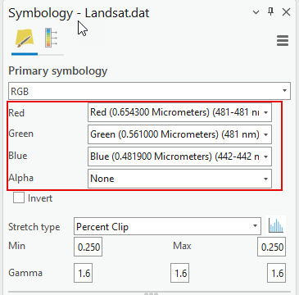Image resolution: width=299 pixels, height=295 pixels.
Task: Open the Primary symbology tab icon
Action: (x=25, y=39)
